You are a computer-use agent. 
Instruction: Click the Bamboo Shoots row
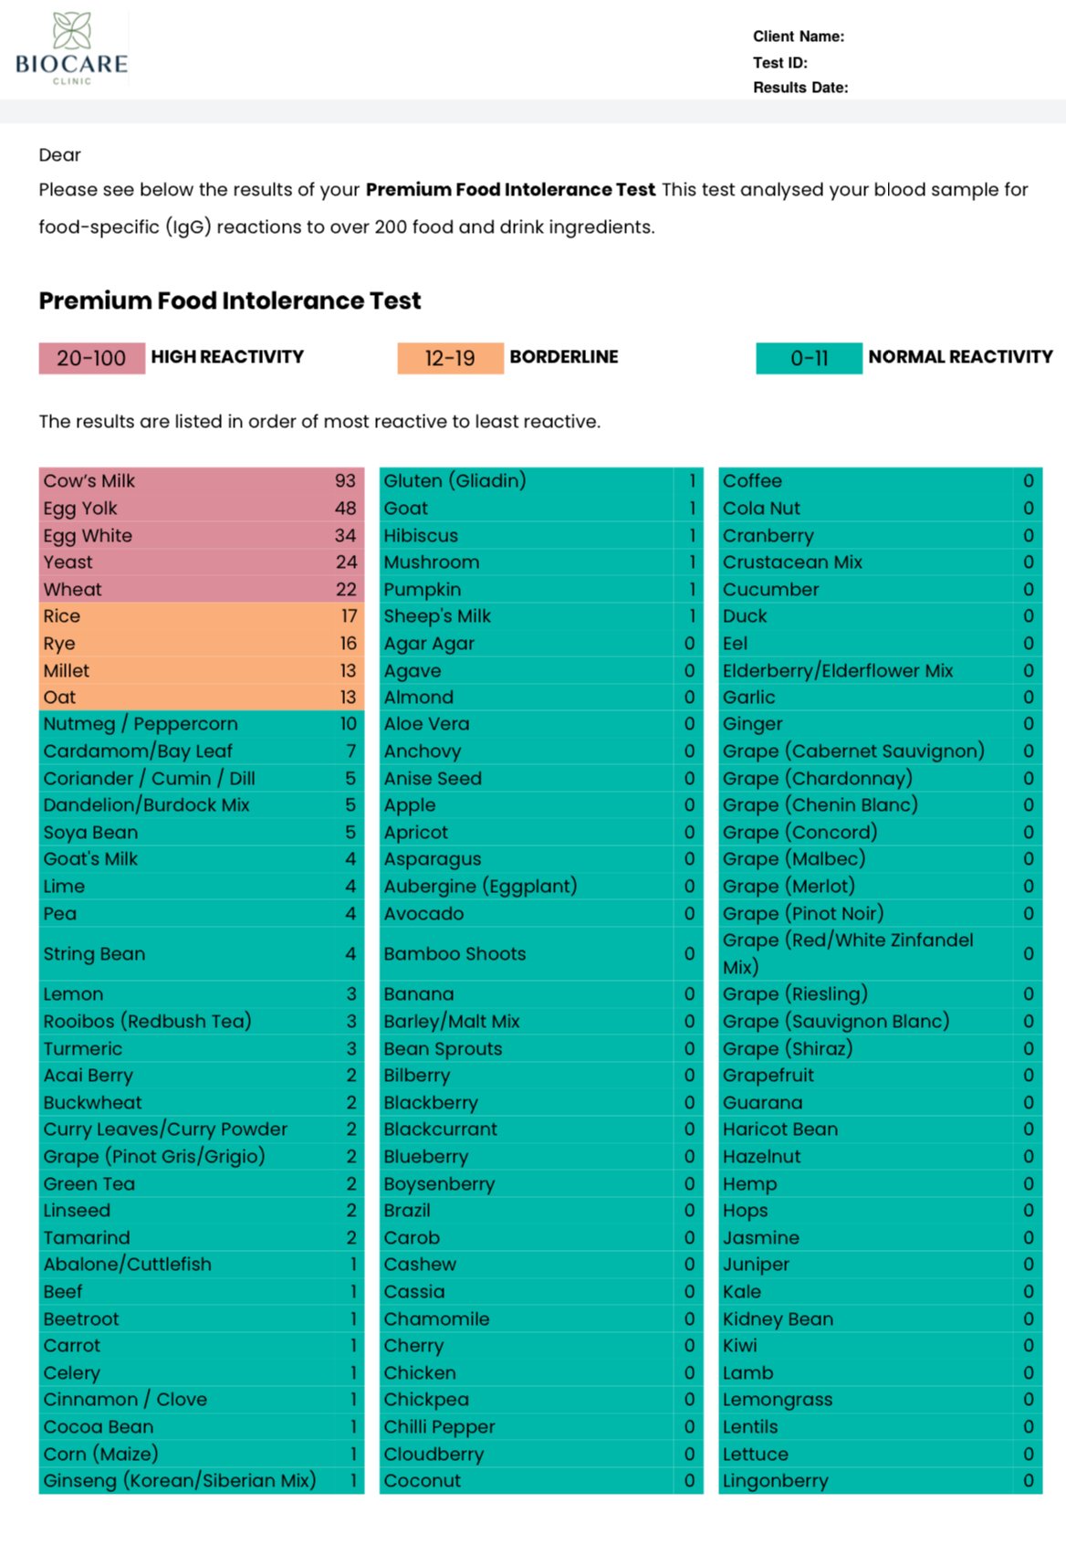[541, 954]
